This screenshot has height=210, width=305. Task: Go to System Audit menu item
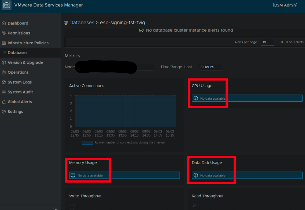20,92
